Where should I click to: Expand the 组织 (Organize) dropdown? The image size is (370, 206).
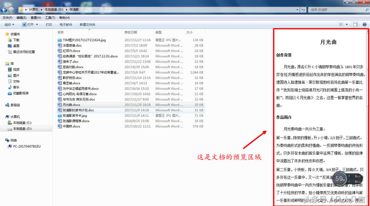(10, 25)
